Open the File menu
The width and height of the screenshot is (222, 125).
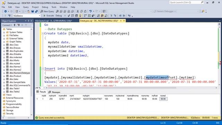pos(3,7)
